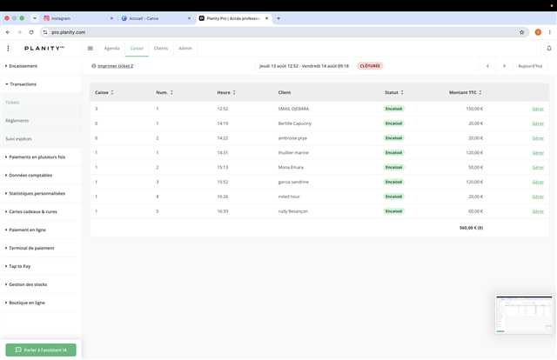Click the vertical dots icon next to Planity logo

point(8,49)
